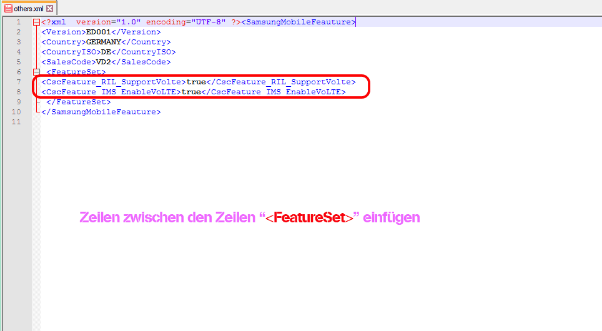Click line number 11 in the margin
This screenshot has width=602, height=331.
tap(16, 122)
